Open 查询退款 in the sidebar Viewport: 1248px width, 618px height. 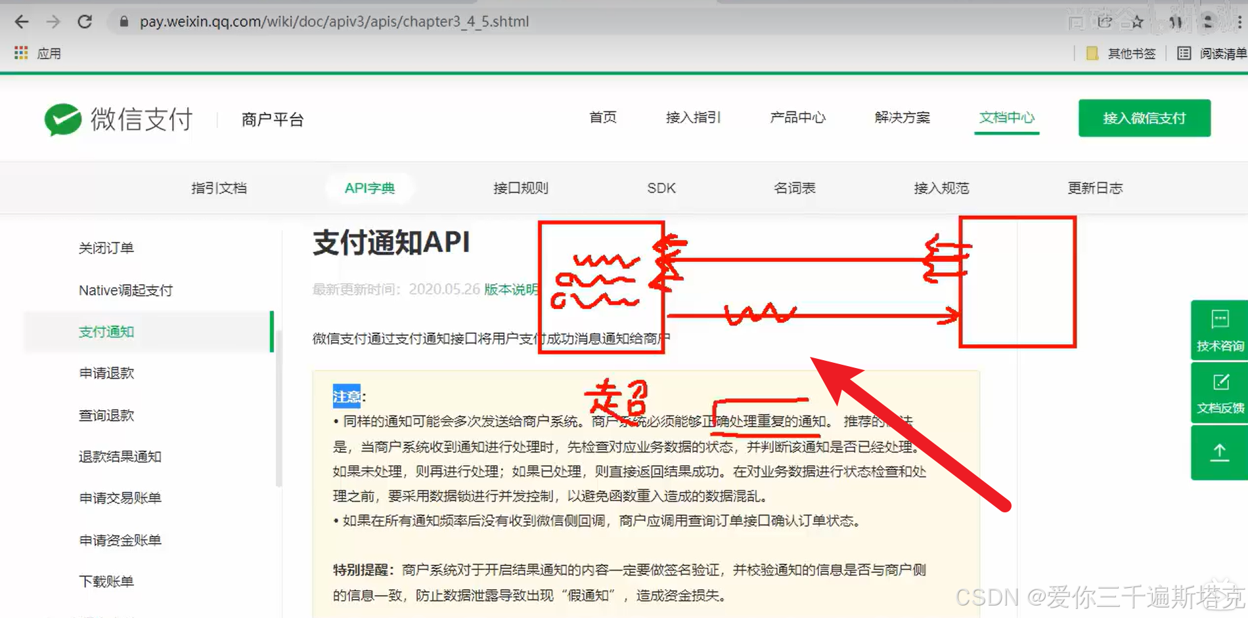106,415
